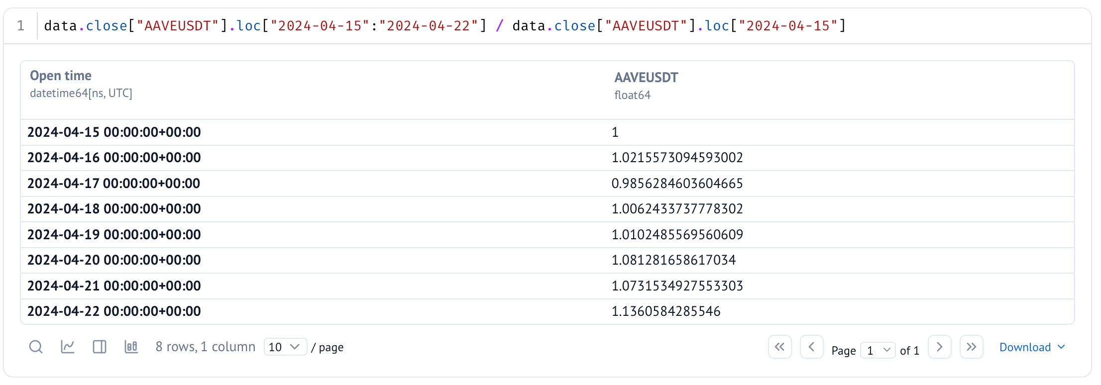Select the 2024-04-18 row index
Viewport: 1101px width, 385px height.
114,209
